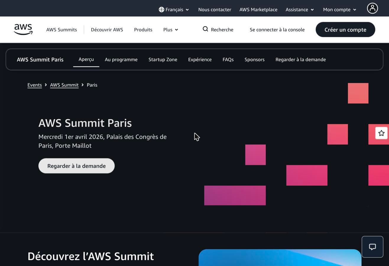Click Découvrez l'AWS Summit heading

[x=91, y=256]
